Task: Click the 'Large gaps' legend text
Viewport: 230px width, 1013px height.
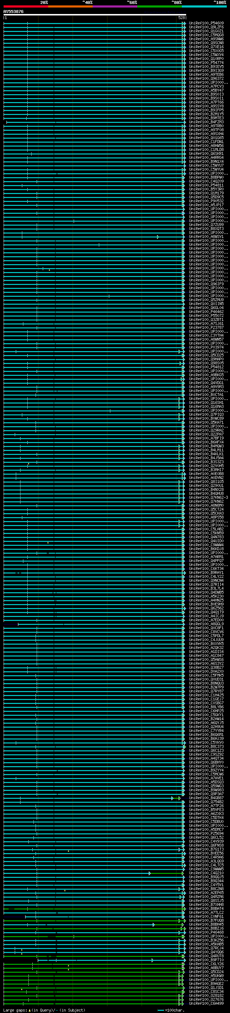Action: [x=15, y=1010]
